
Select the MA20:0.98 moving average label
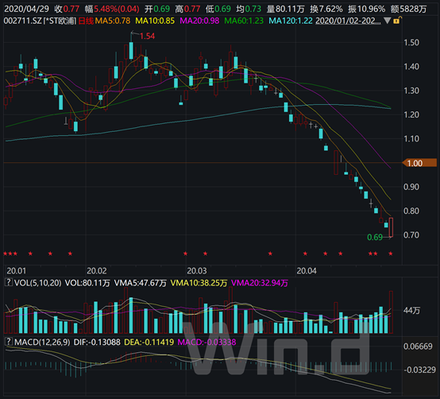pos(199,21)
